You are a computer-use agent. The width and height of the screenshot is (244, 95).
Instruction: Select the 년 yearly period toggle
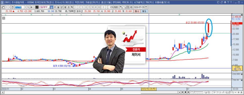coord(61,7)
